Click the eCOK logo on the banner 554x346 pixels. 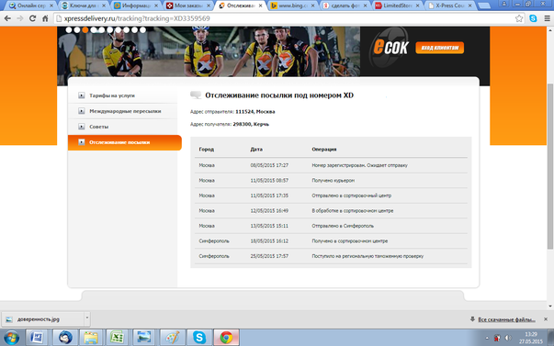pos(390,47)
